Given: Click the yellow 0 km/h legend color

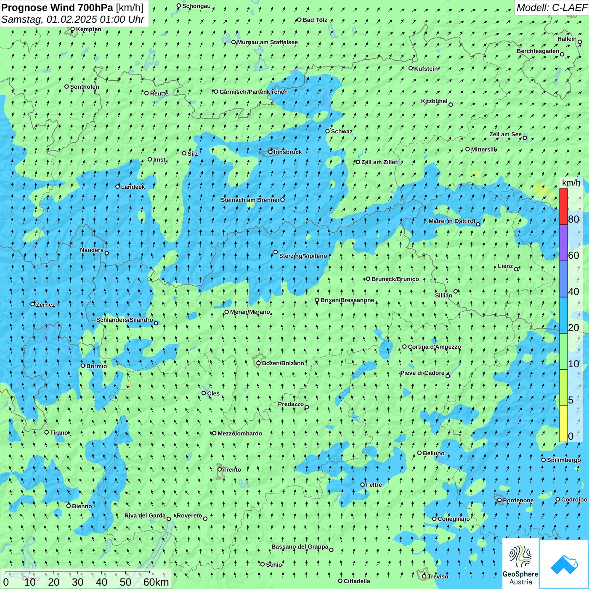Looking at the screenshot, I should point(563,424).
